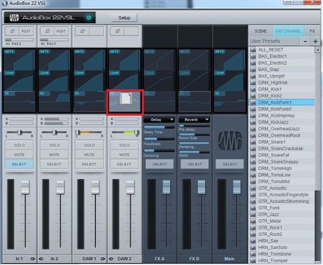The image size is (323, 265).
Task: Toggle the cyan power icon beside AudioBox 22VSL
Action: (x=88, y=17)
